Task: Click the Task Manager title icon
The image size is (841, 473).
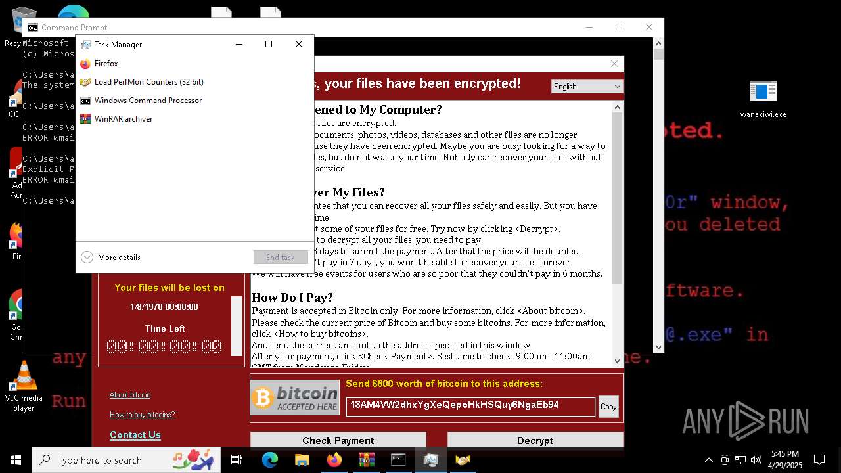Action: coord(85,45)
